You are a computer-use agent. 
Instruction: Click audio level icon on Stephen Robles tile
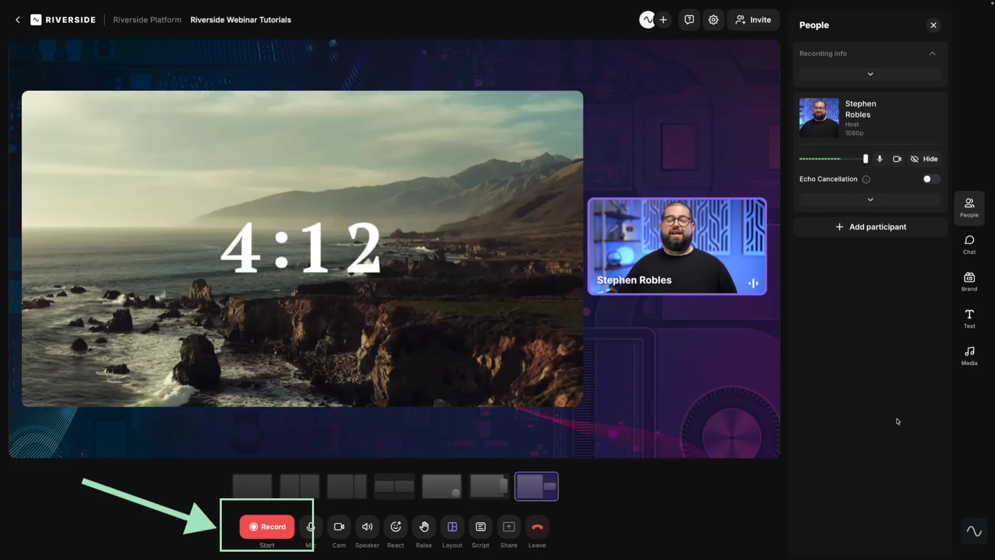(x=753, y=283)
